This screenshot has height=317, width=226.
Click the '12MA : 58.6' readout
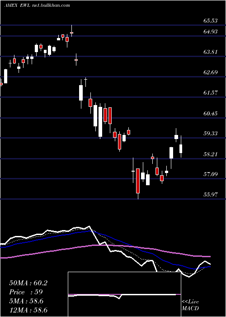point(28,310)
